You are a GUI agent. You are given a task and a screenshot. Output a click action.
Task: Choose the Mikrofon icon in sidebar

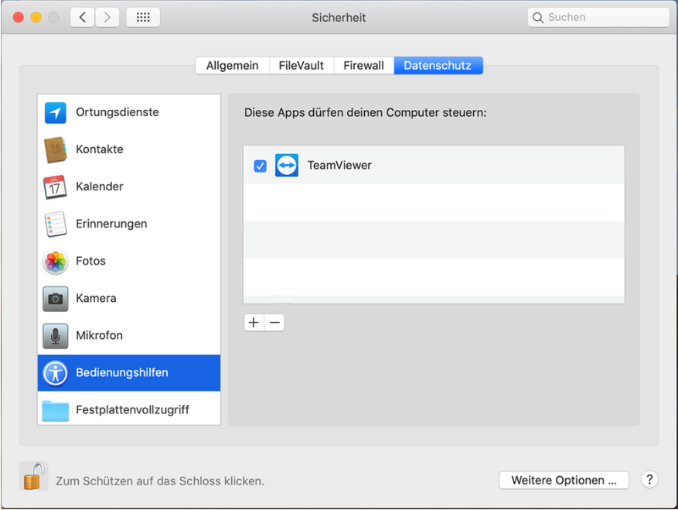point(56,336)
